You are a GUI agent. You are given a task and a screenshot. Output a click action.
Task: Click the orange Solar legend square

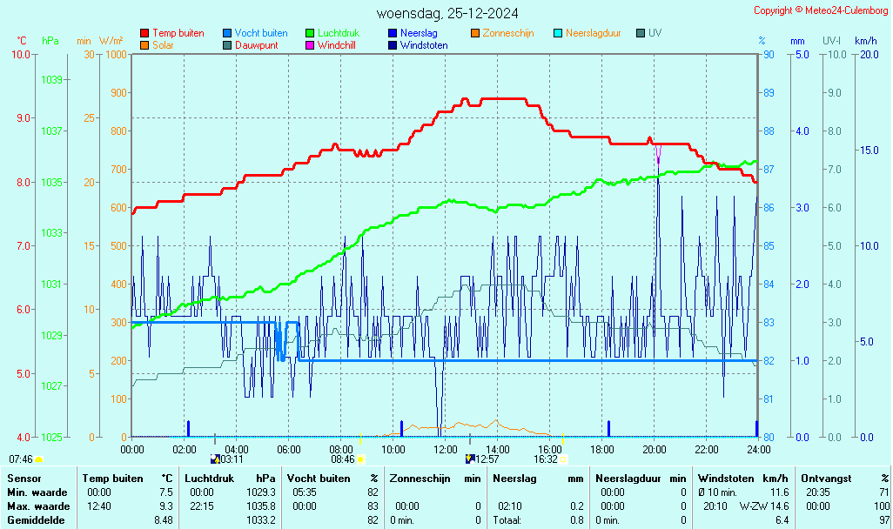point(144,45)
